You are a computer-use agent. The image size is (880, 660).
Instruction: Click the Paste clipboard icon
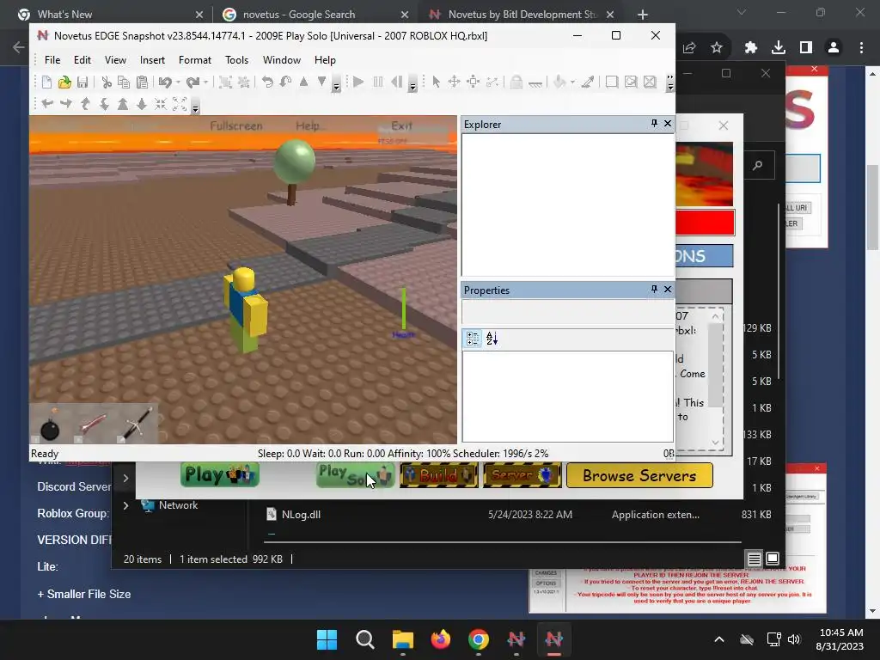142,82
